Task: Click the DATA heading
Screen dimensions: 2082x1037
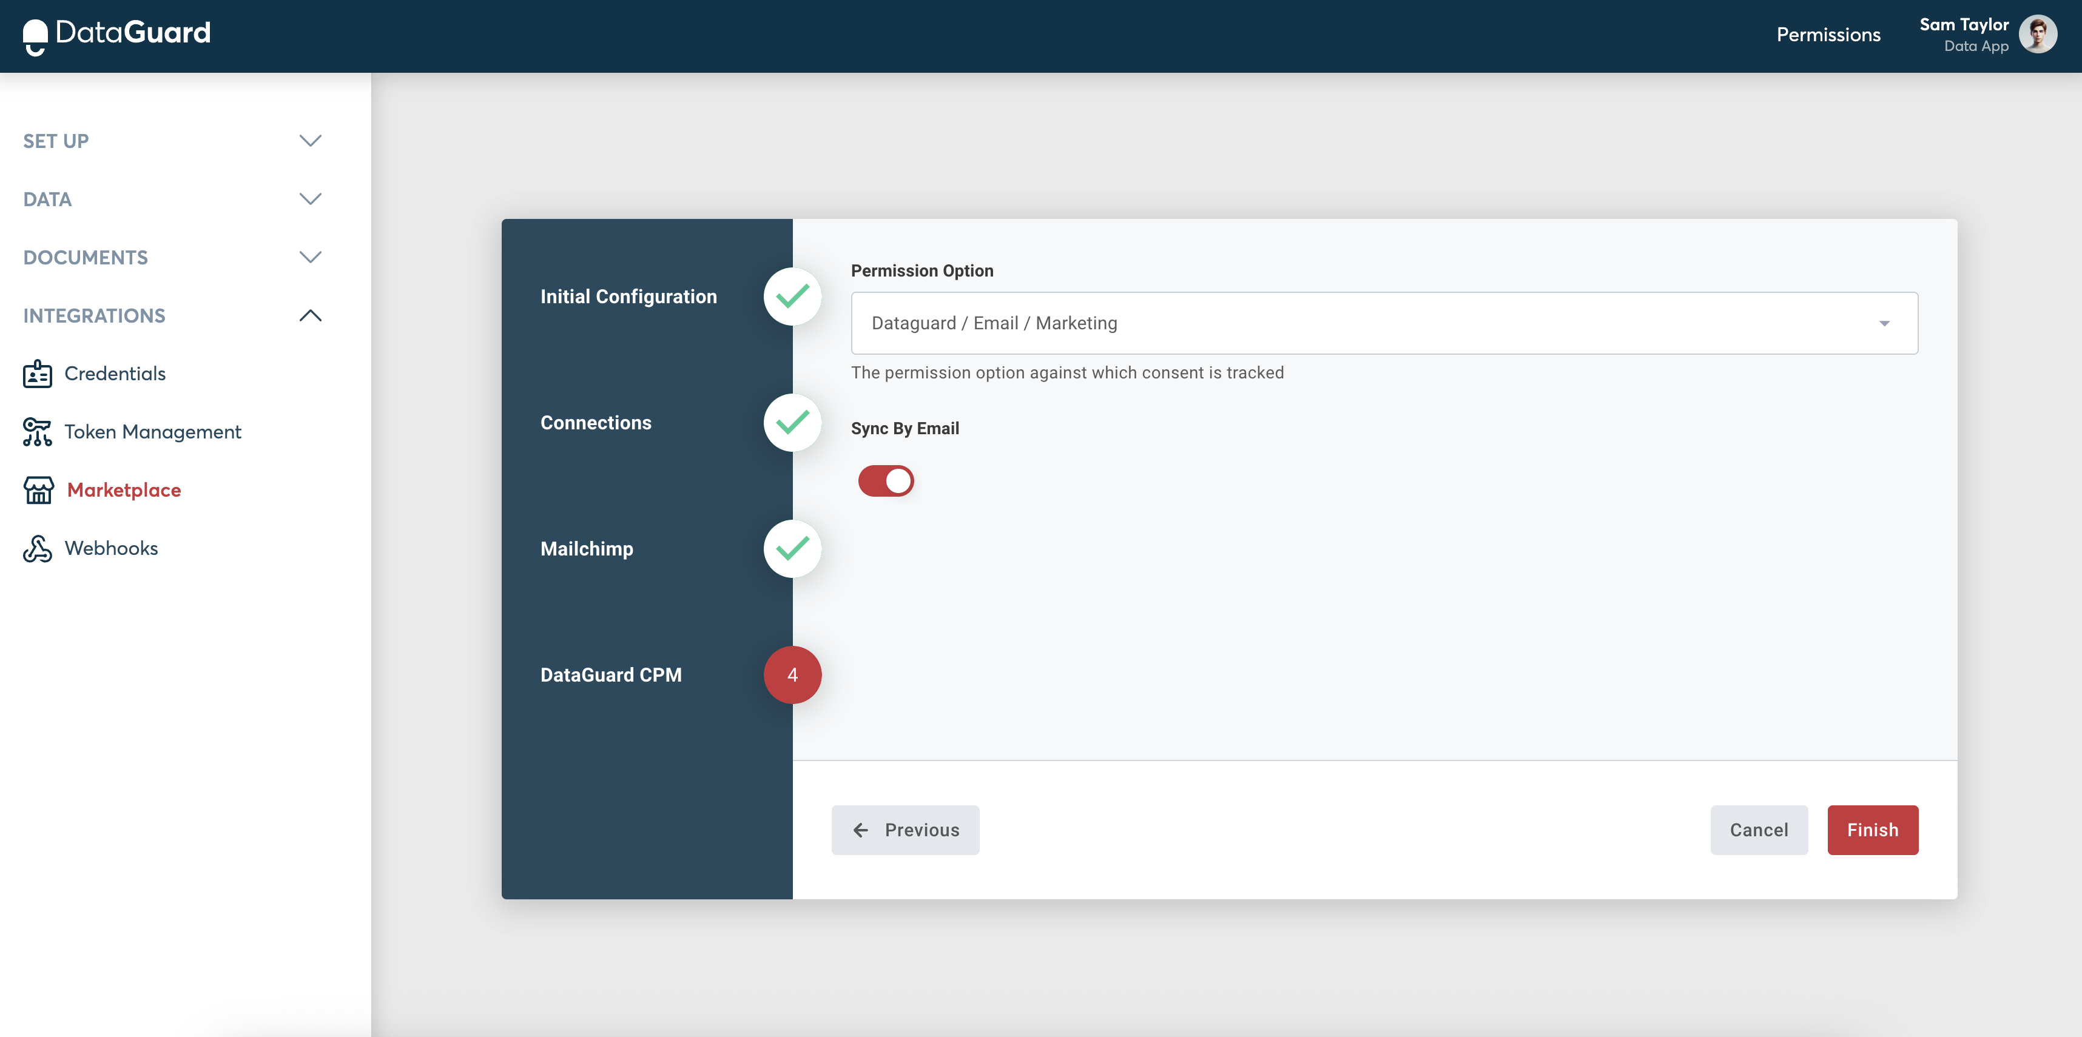Action: click(48, 199)
